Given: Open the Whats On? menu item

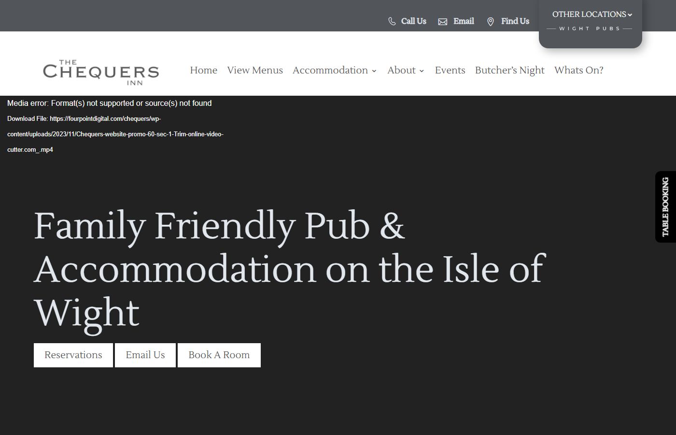Looking at the screenshot, I should coord(579,70).
